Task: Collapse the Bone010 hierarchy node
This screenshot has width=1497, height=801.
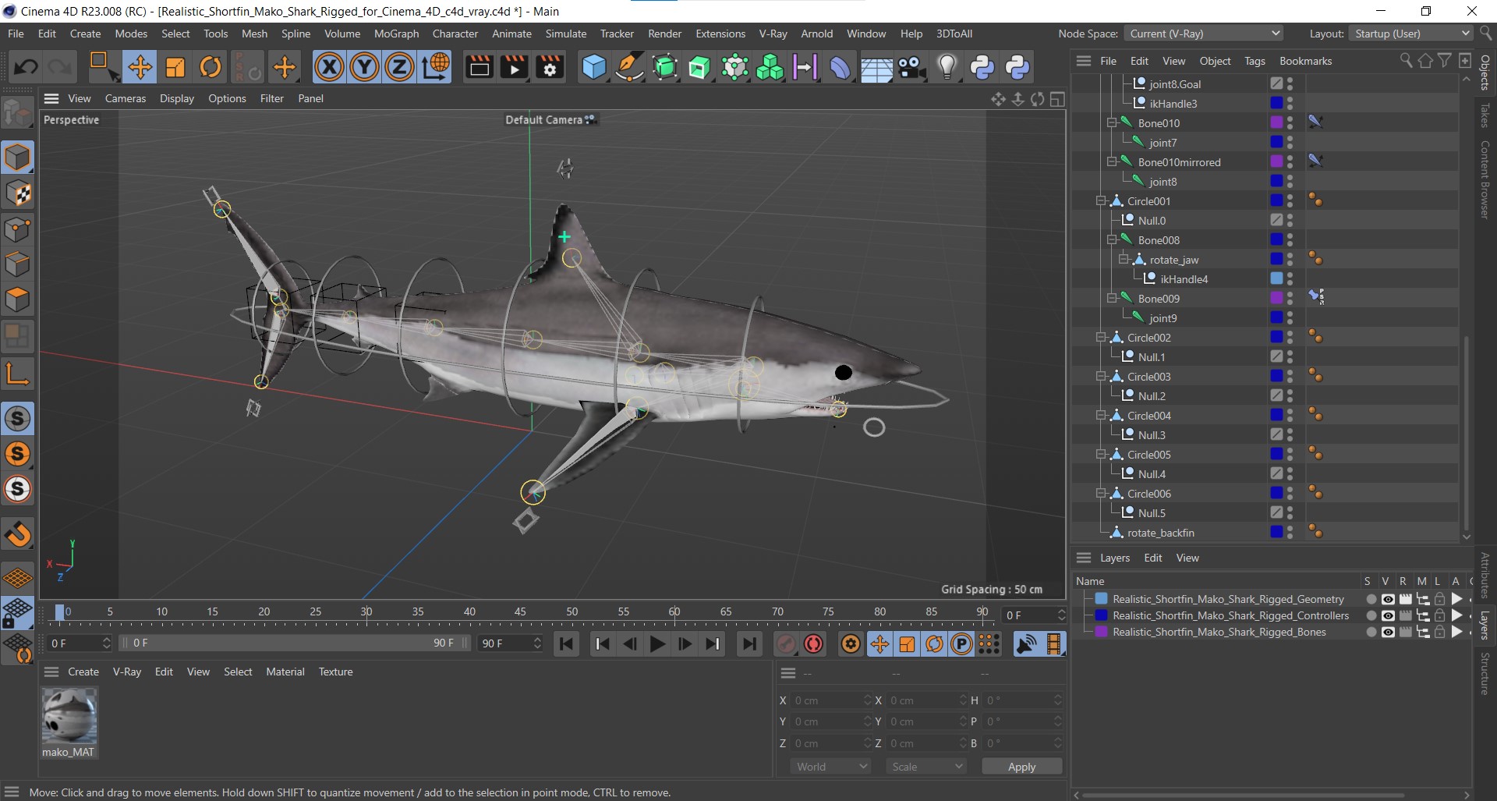Action: click(1112, 123)
